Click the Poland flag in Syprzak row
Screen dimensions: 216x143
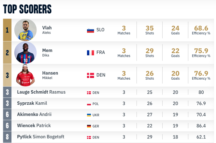[x=89, y=104]
